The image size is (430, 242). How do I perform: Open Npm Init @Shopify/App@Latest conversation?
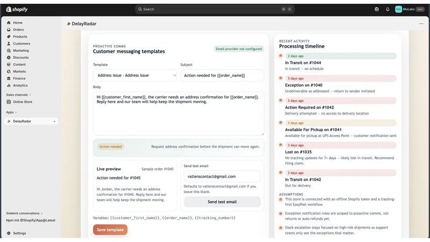pos(31,220)
